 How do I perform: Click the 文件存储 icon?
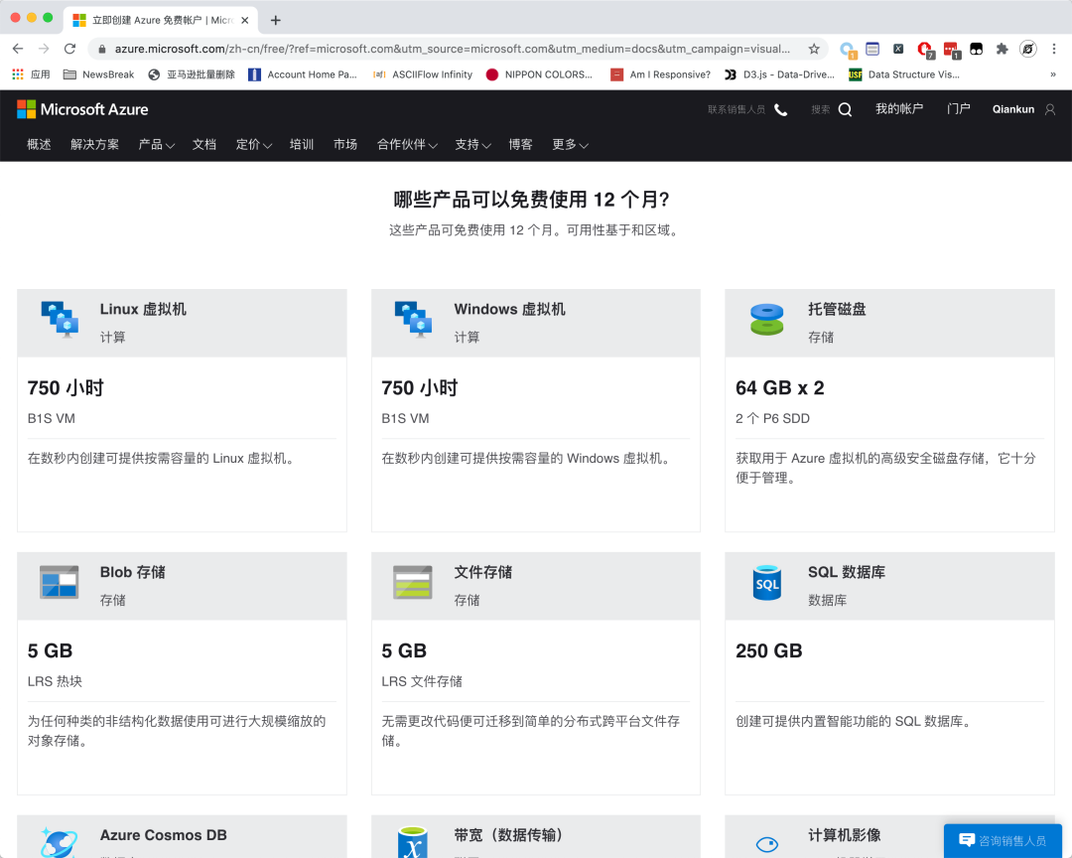point(413,582)
